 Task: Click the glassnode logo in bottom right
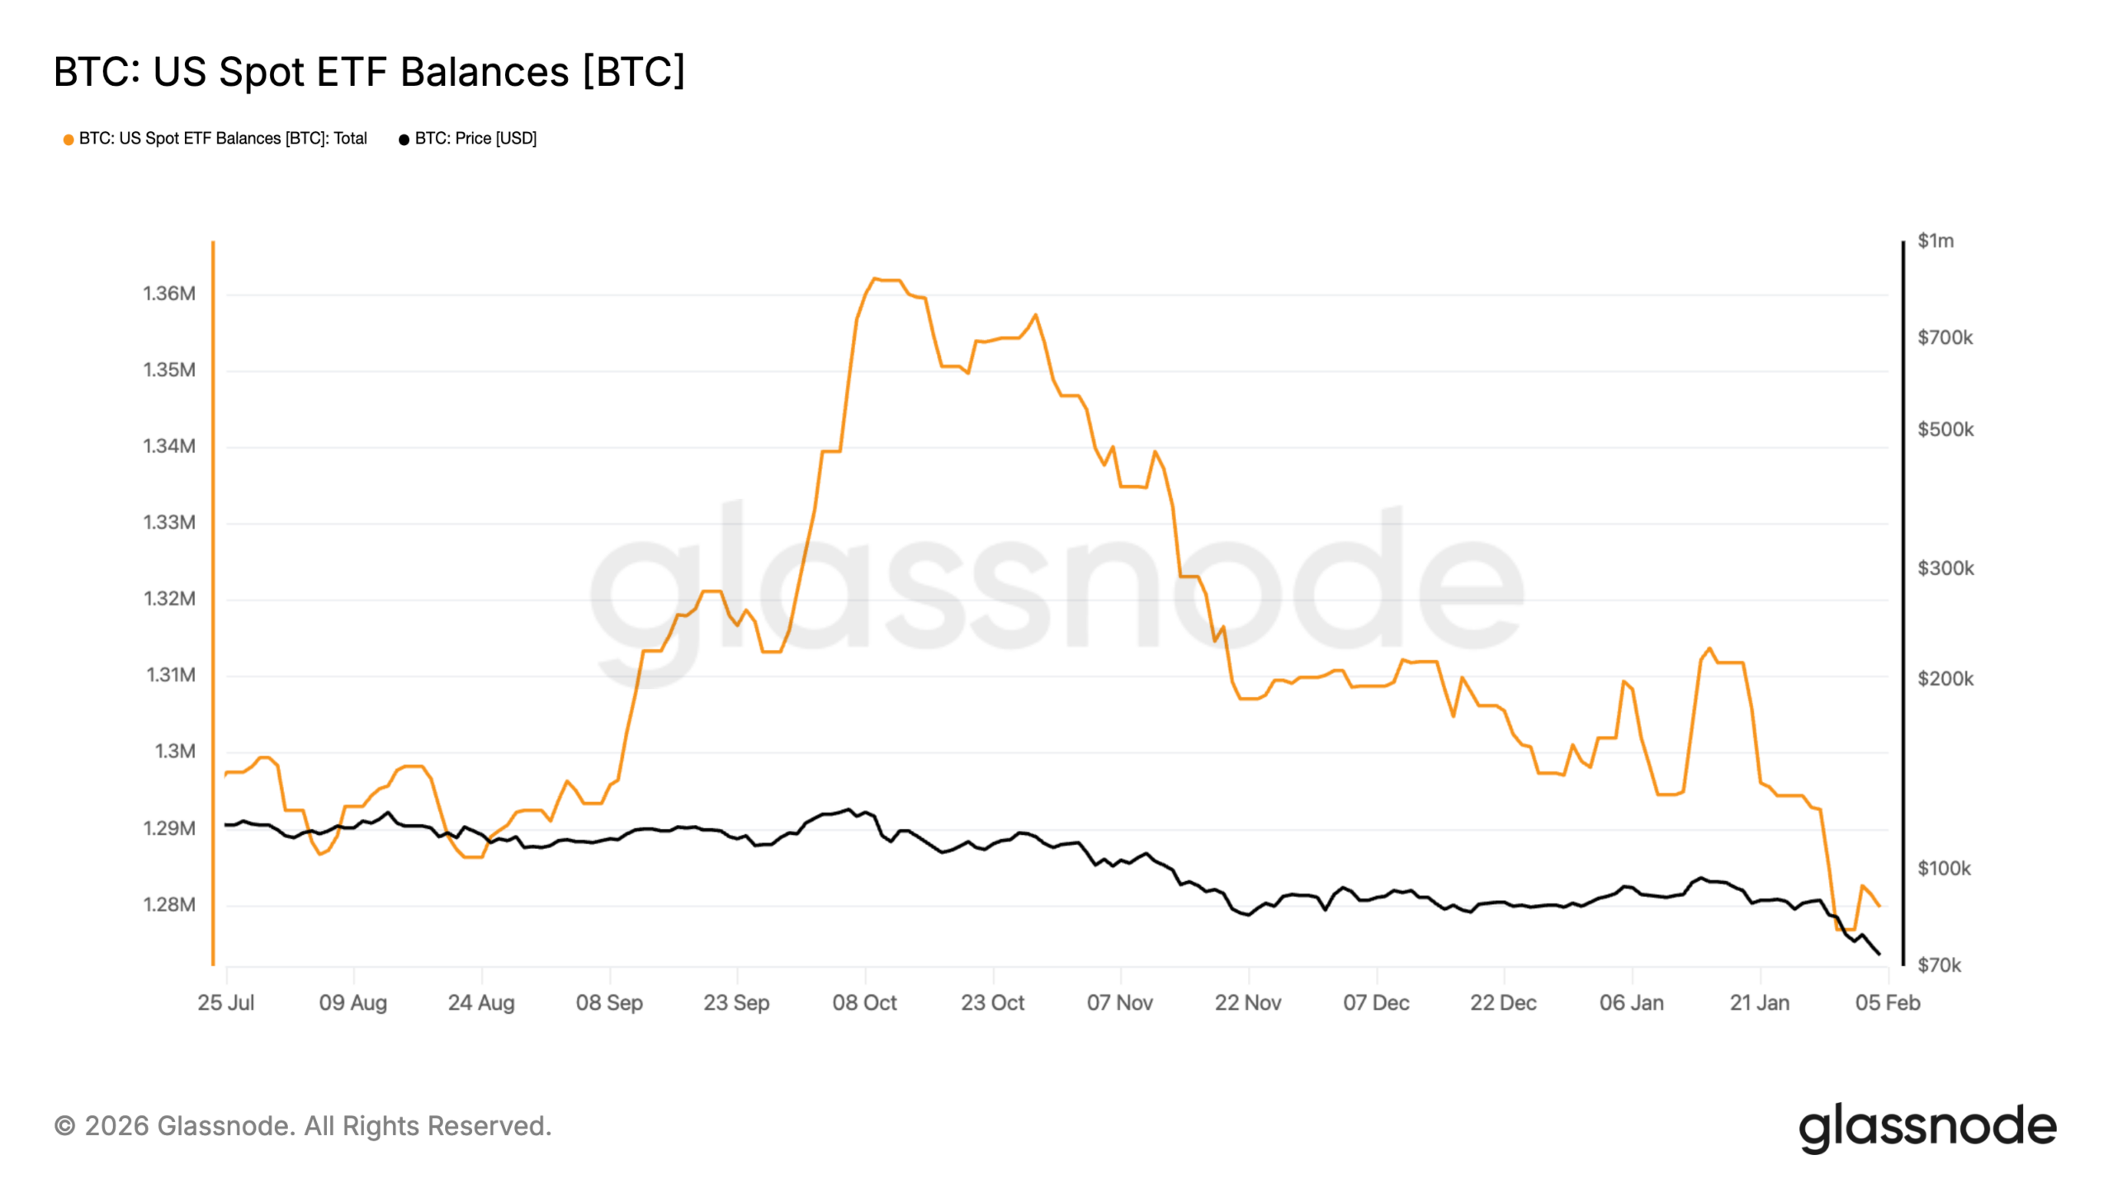coord(1926,1127)
